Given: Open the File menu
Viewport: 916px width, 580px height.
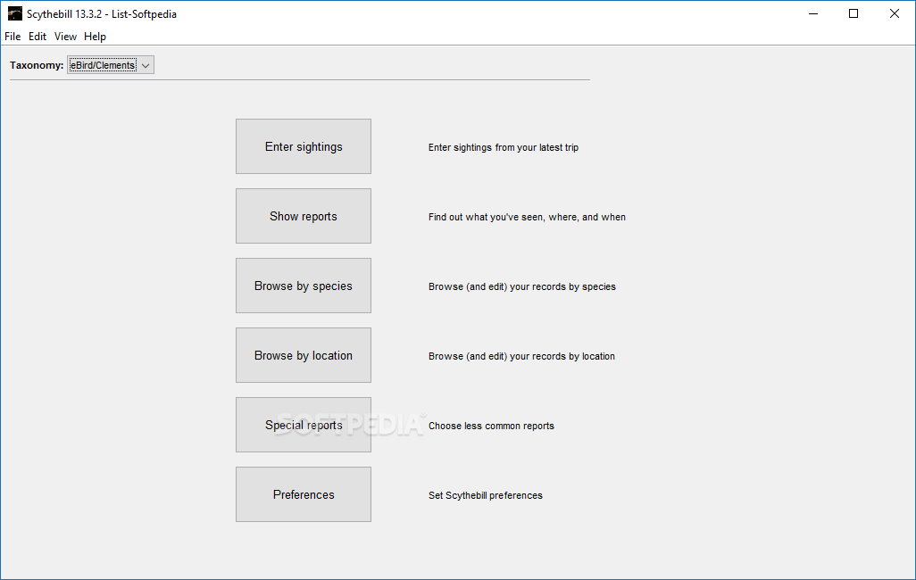Looking at the screenshot, I should point(12,37).
